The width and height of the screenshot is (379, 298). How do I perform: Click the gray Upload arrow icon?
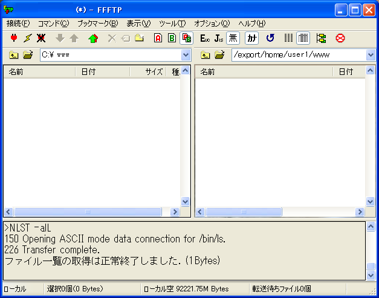(74, 38)
